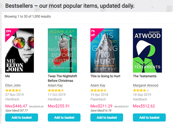Open 'Twas The Nightshift Before Christmas' title link
This screenshot has height=124, width=173.
click(62, 78)
